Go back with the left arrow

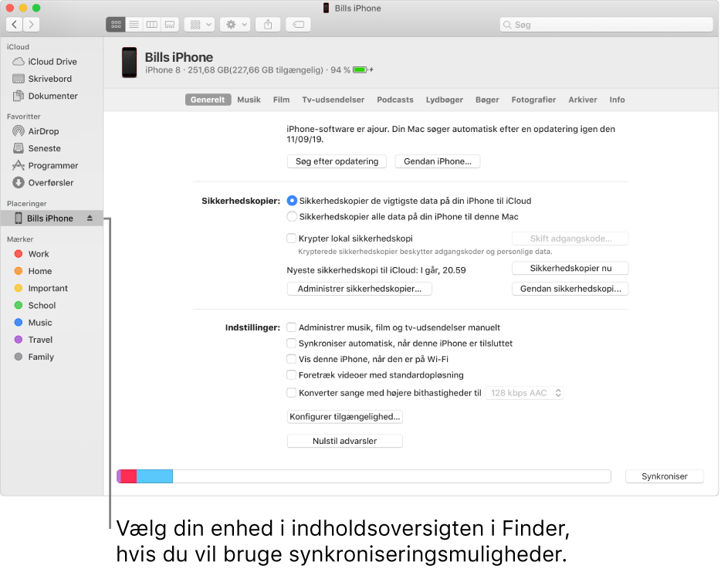(x=14, y=25)
